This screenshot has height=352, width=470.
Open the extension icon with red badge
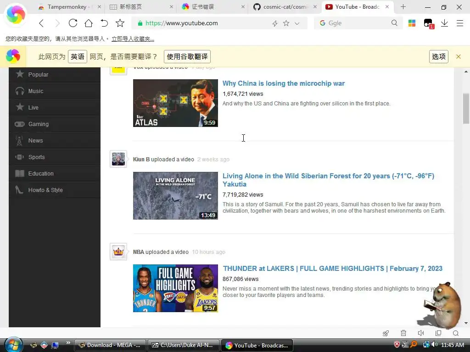tap(428, 23)
